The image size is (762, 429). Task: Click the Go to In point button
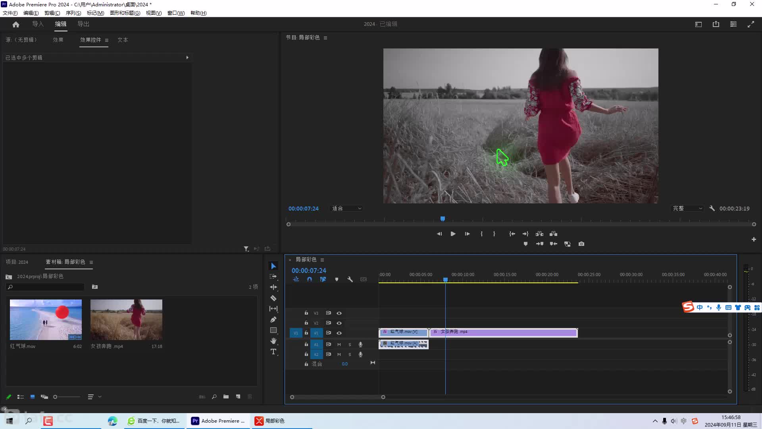(x=512, y=234)
